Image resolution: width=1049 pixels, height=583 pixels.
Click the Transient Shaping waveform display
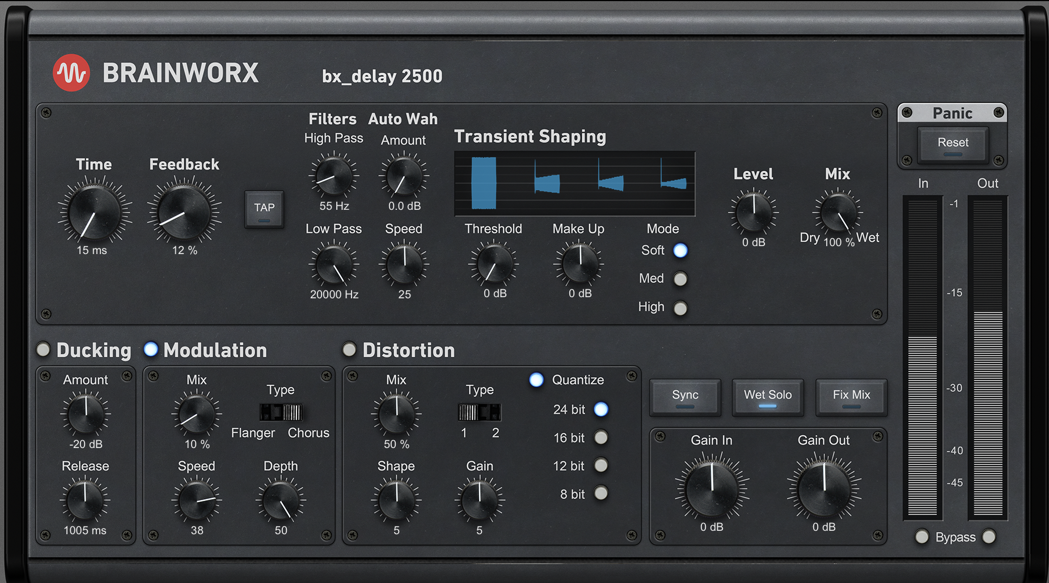pos(574,183)
